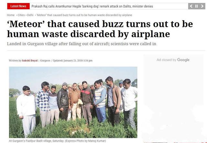Click the 'Meteor' article breadcrumb title
207x143 pixels.
coord(84,15)
